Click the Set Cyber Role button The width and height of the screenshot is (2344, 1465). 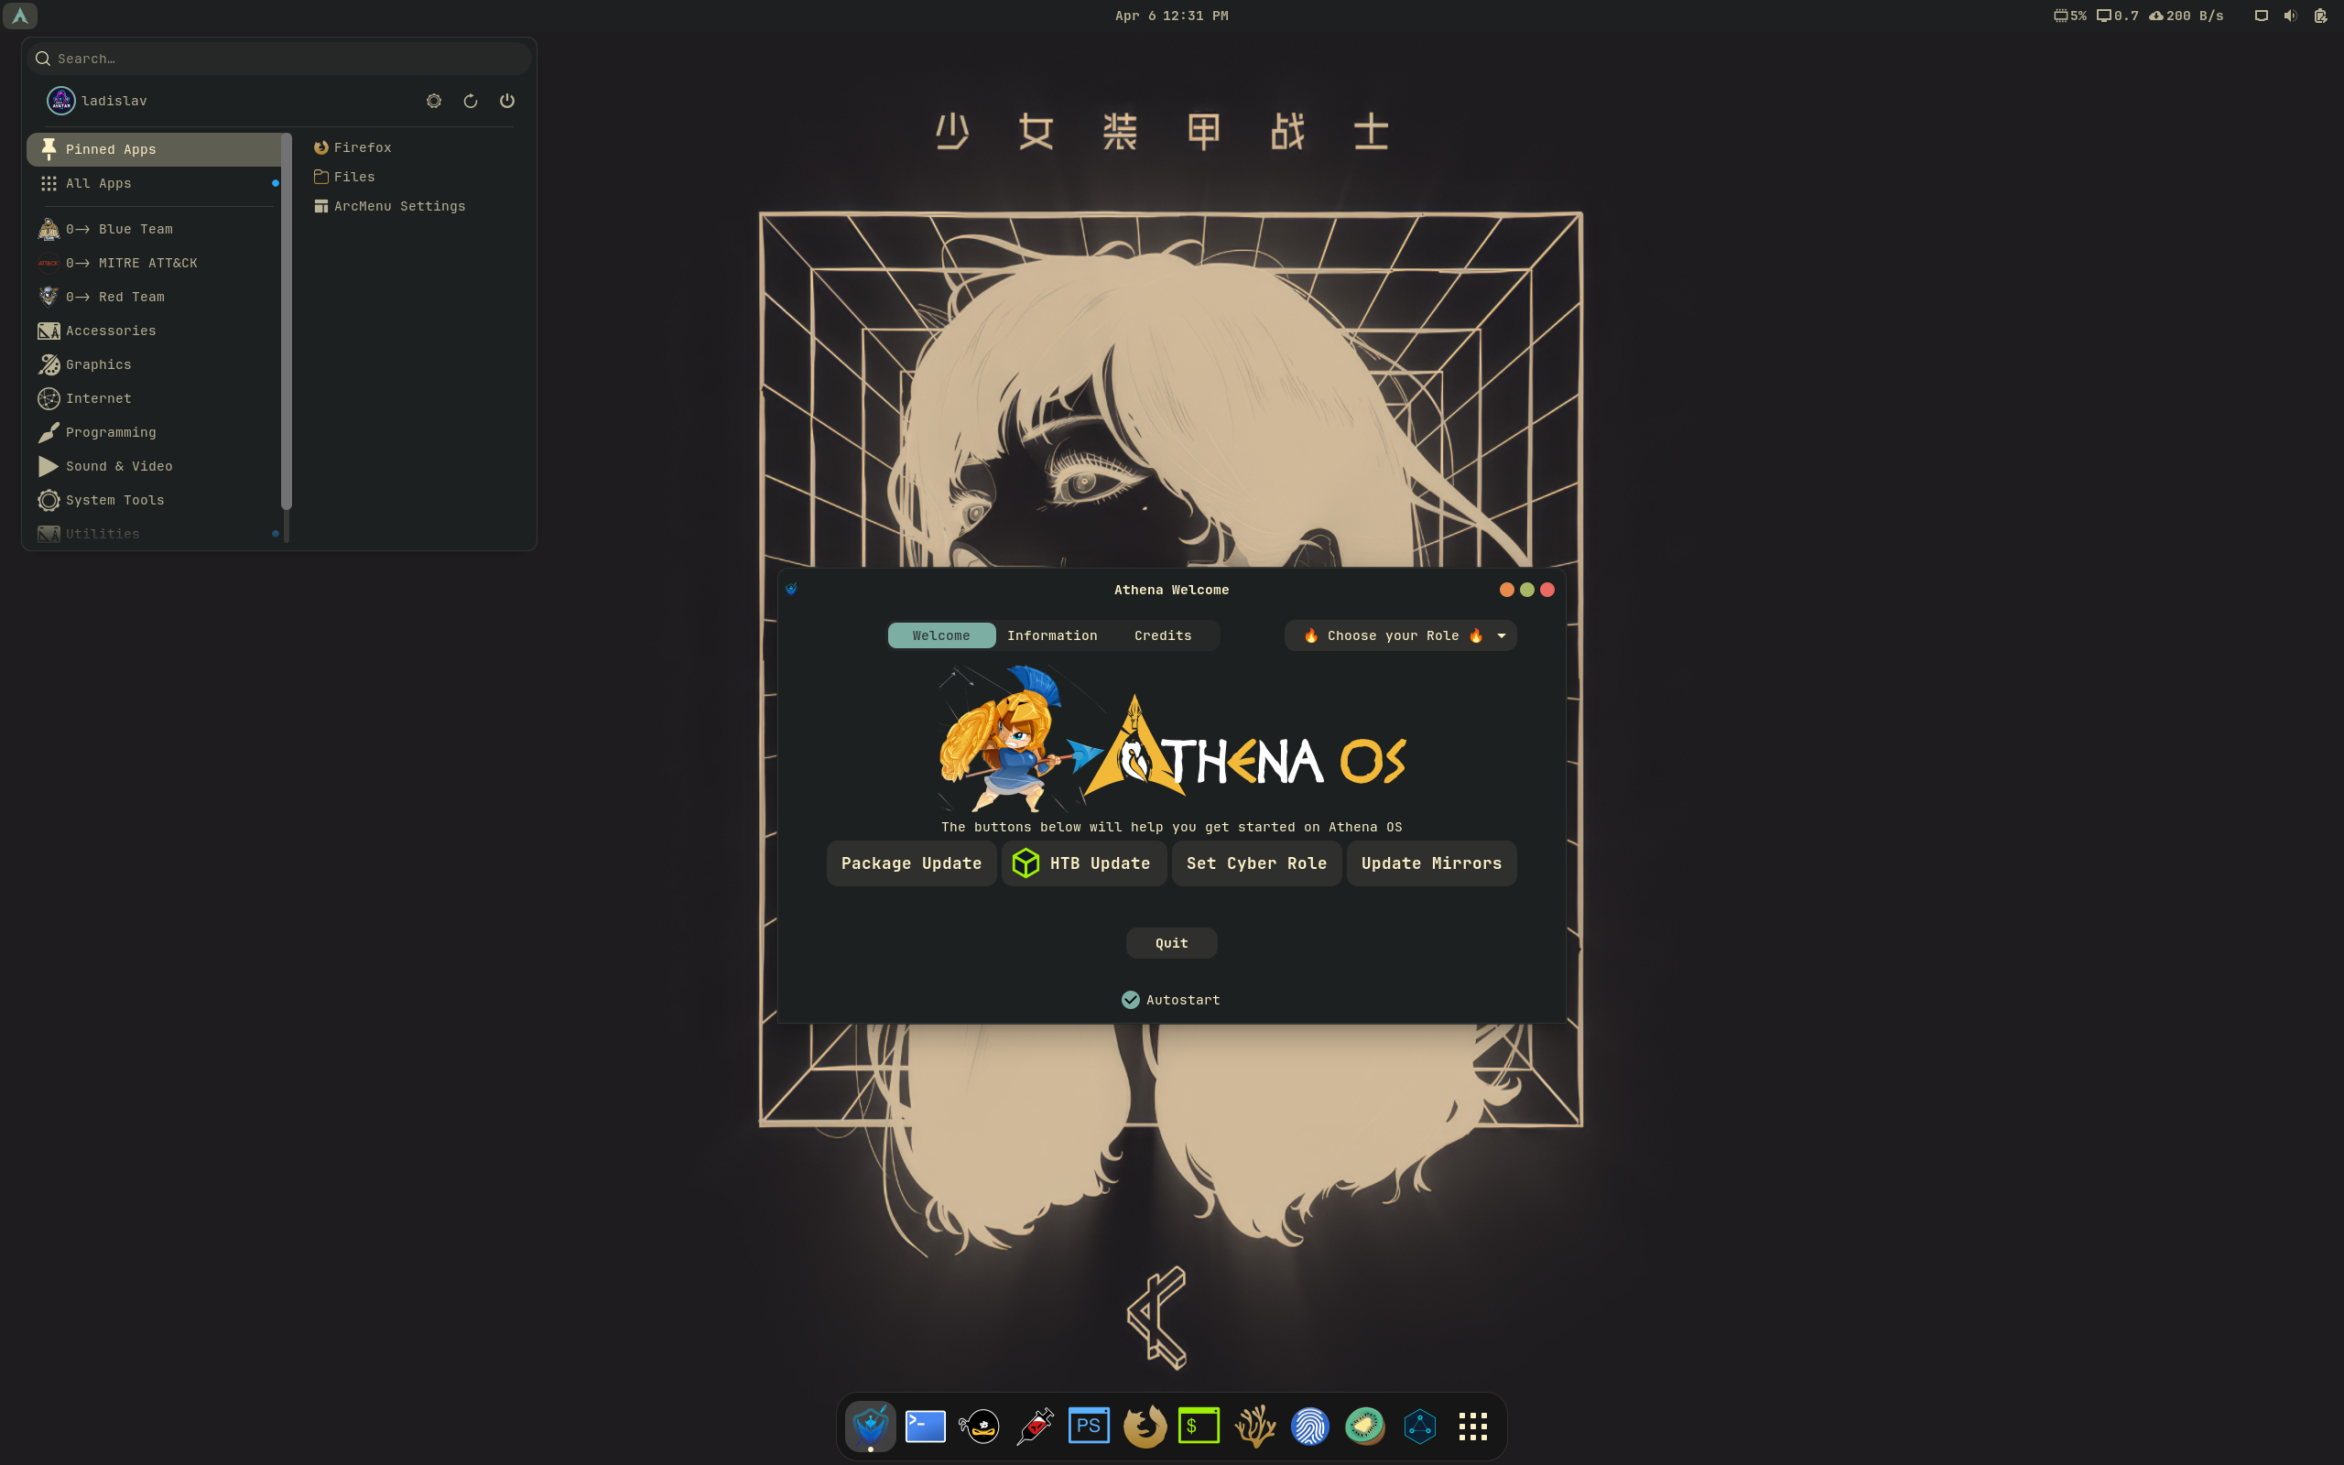click(1256, 863)
